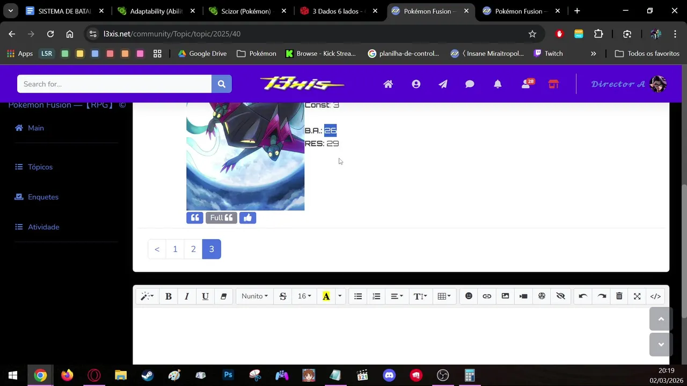Open Google Drive bookmark

pyautogui.click(x=202, y=54)
